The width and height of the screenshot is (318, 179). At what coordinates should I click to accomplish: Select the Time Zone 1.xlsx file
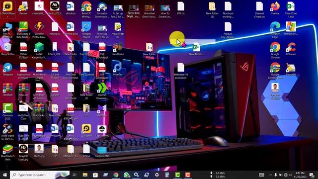pos(291,10)
